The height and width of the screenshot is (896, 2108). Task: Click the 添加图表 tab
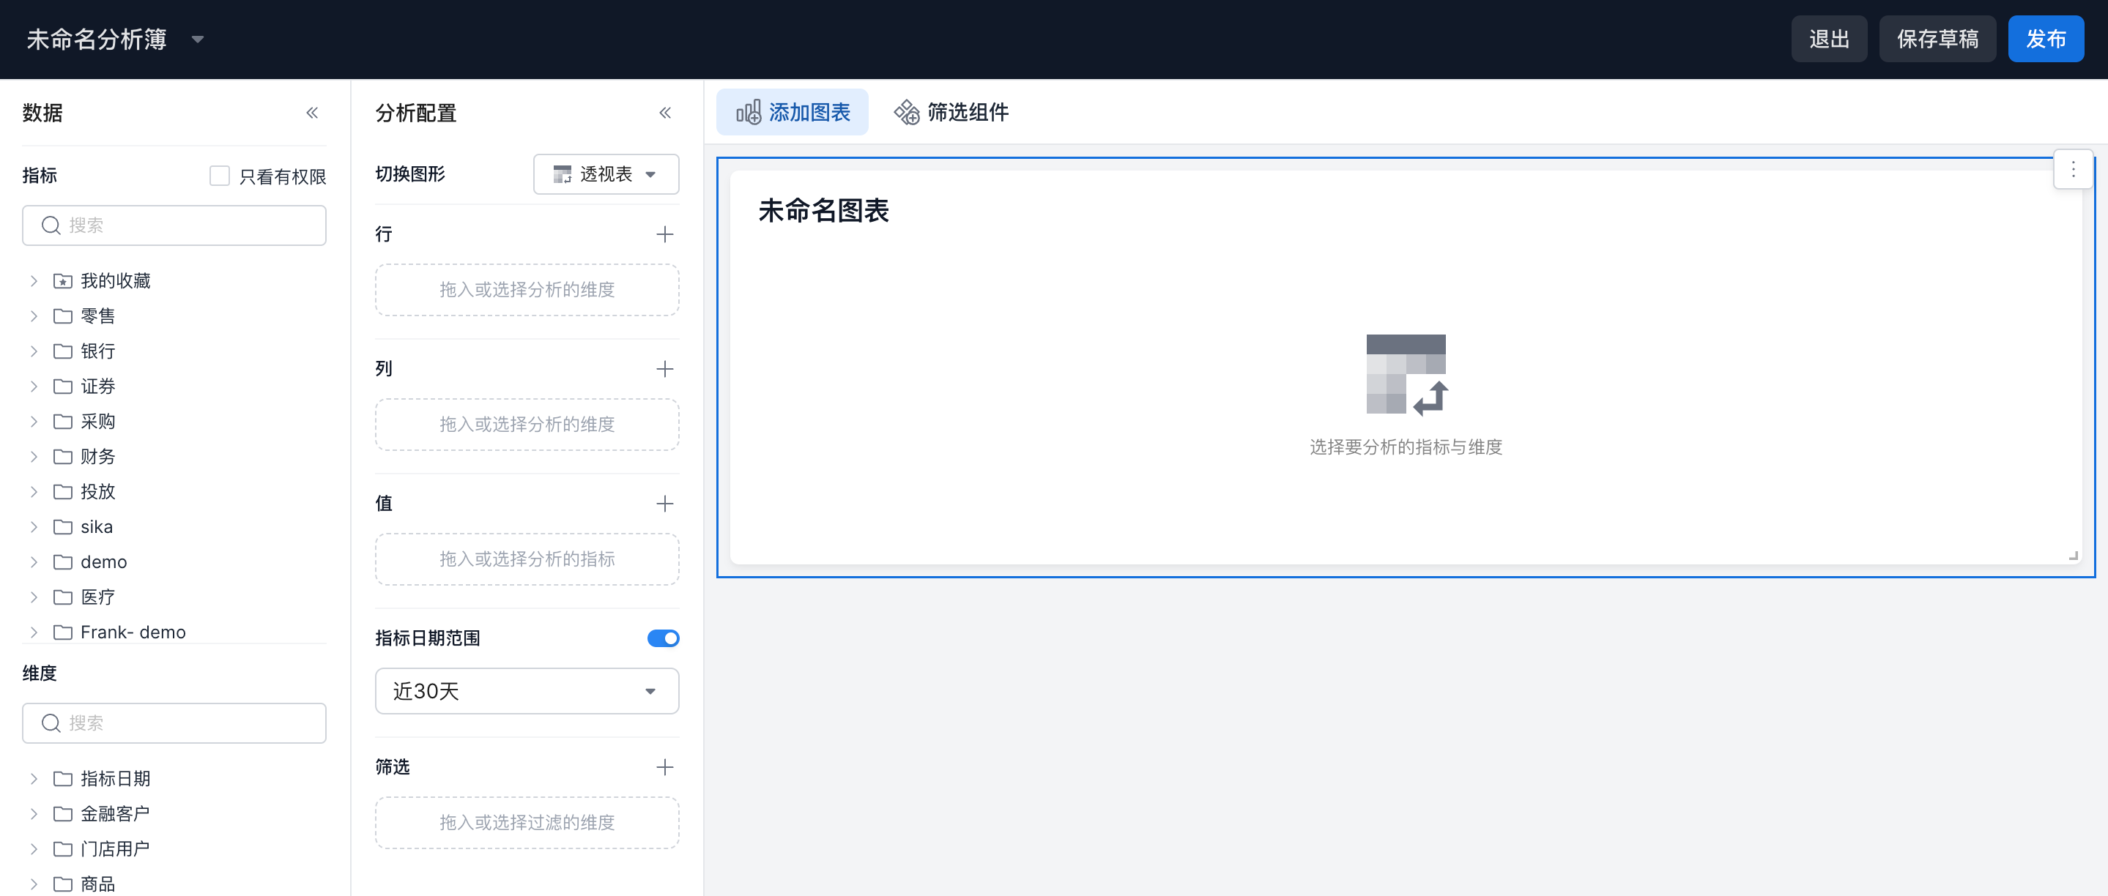point(792,112)
